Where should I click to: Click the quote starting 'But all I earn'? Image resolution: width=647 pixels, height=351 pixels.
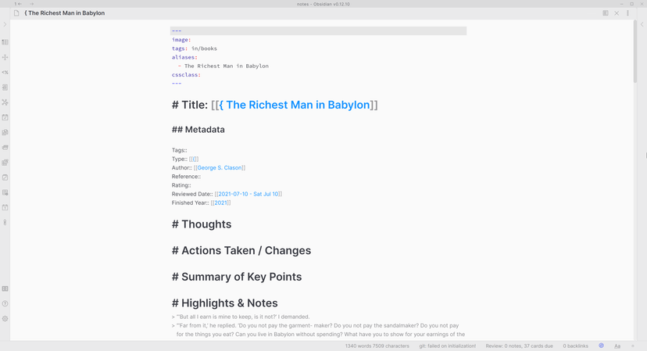coord(241,317)
